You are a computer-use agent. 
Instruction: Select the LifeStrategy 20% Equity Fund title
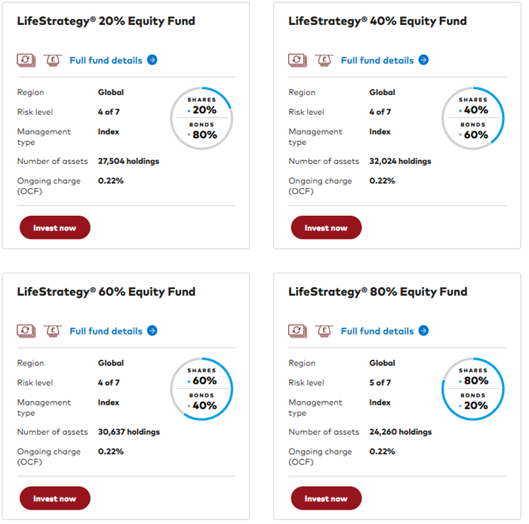[106, 21]
